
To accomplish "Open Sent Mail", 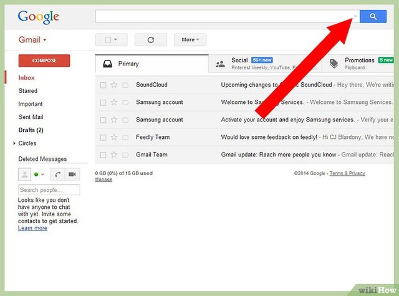I will pyautogui.click(x=31, y=117).
